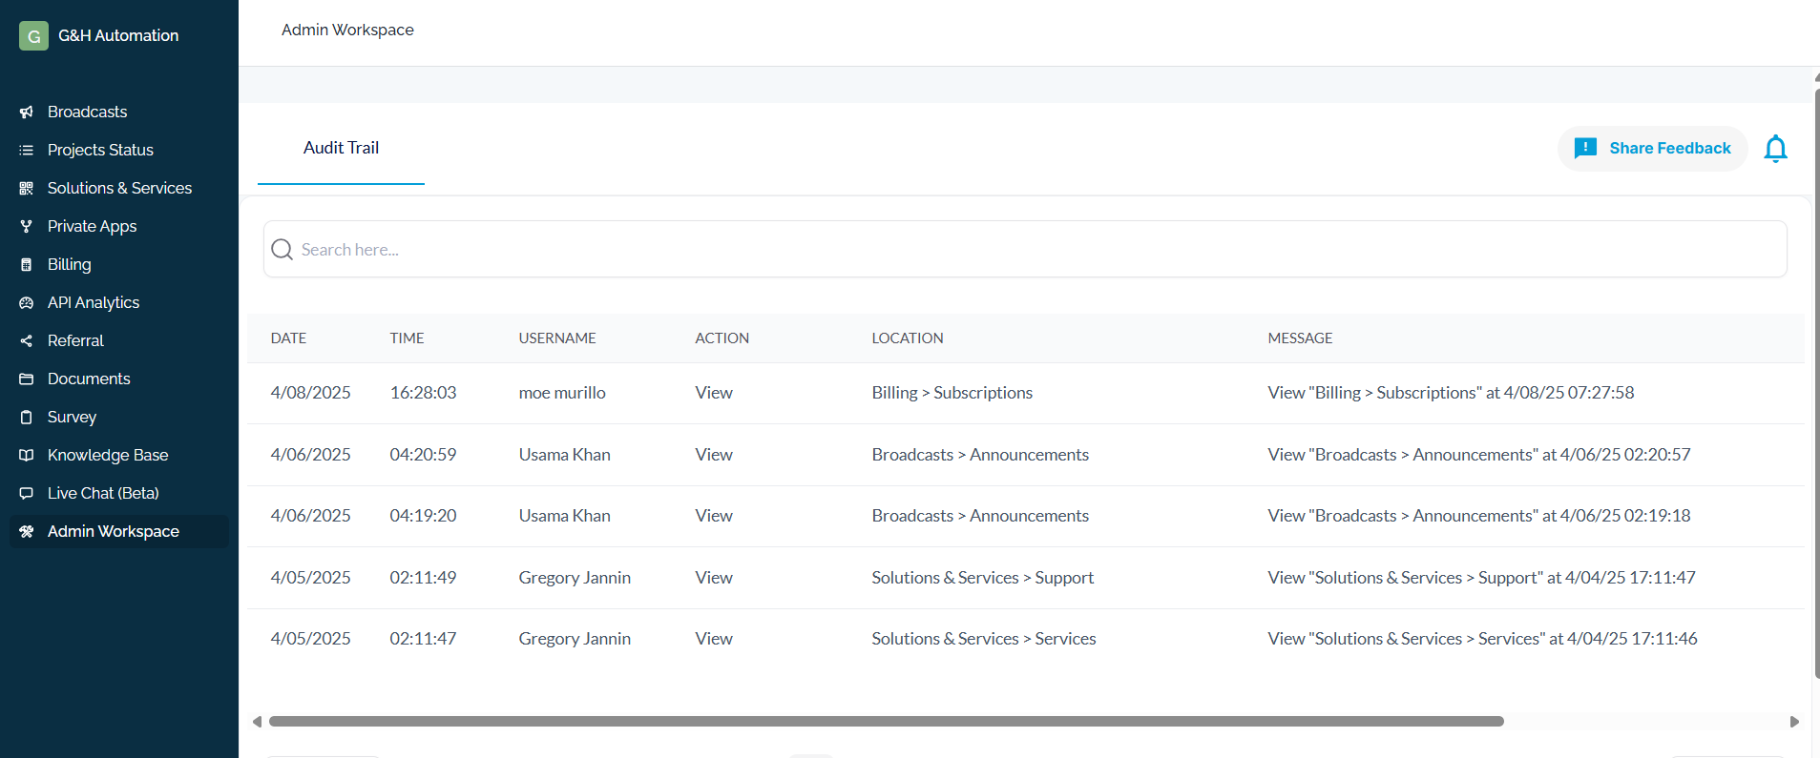Image resolution: width=1820 pixels, height=758 pixels.
Task: Open notifications with the bell icon
Action: (x=1775, y=149)
